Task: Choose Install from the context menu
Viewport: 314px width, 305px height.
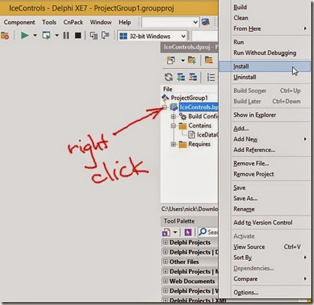Action: [265, 66]
